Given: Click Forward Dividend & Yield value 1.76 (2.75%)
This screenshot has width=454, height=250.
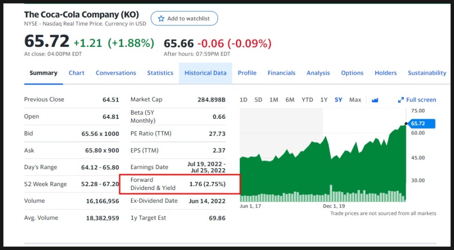Looking at the screenshot, I should click(207, 184).
